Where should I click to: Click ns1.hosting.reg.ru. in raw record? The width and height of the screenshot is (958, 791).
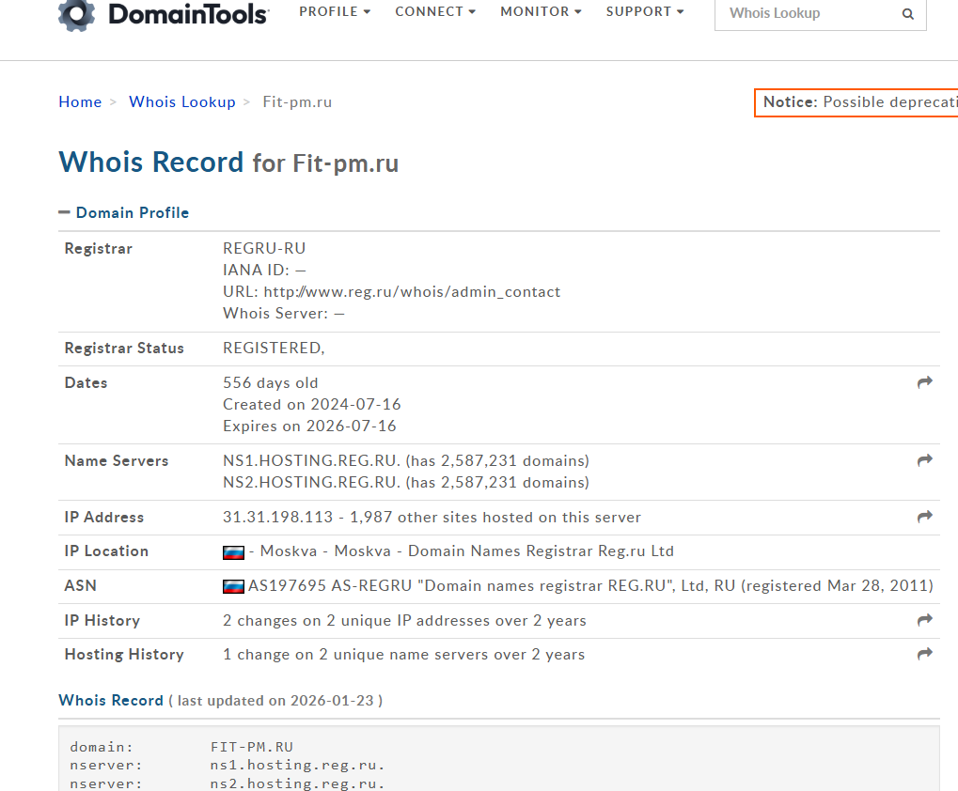297,766
